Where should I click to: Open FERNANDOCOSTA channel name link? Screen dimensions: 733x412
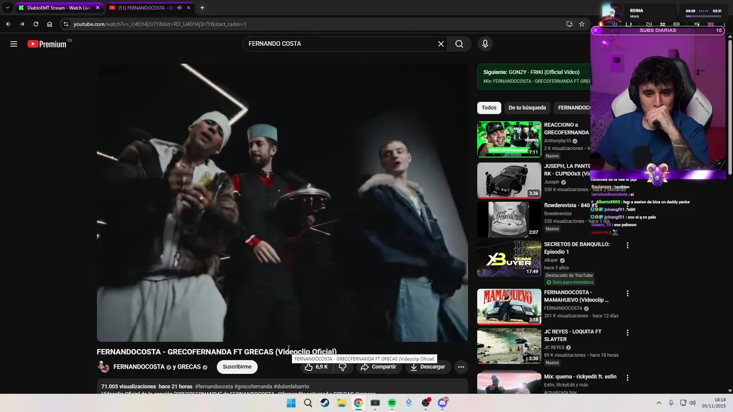[x=139, y=367]
